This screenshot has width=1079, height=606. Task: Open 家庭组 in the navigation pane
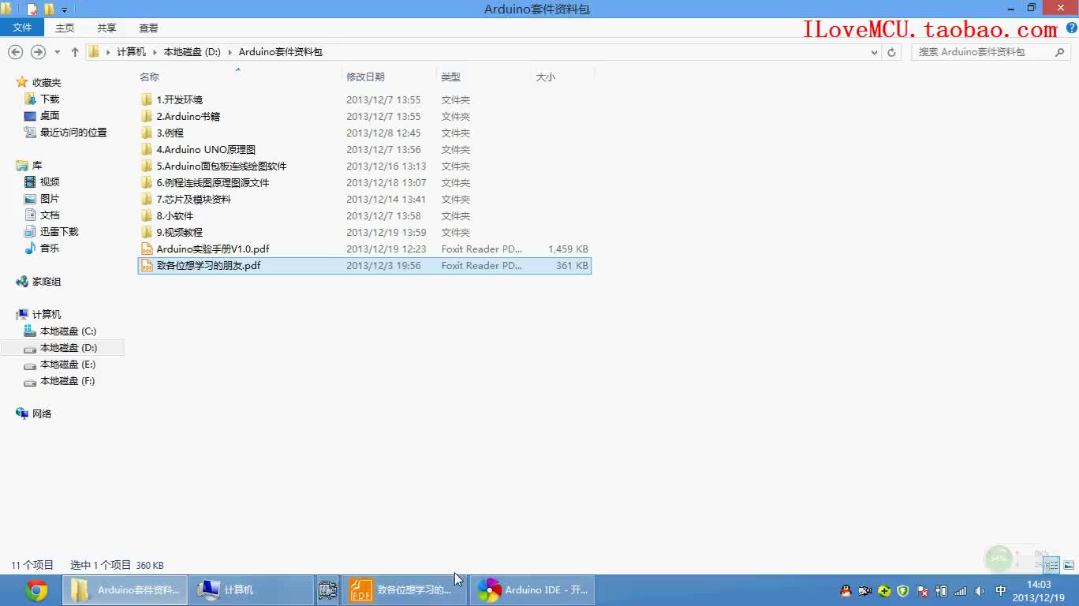(x=47, y=281)
